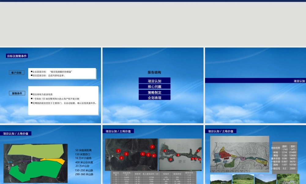Click the 绿地率 column header in the gray table
306x184 pixels.
[166, 174]
